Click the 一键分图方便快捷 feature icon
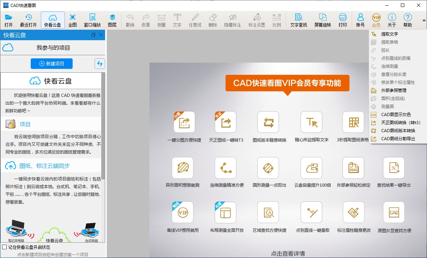 (x=184, y=122)
